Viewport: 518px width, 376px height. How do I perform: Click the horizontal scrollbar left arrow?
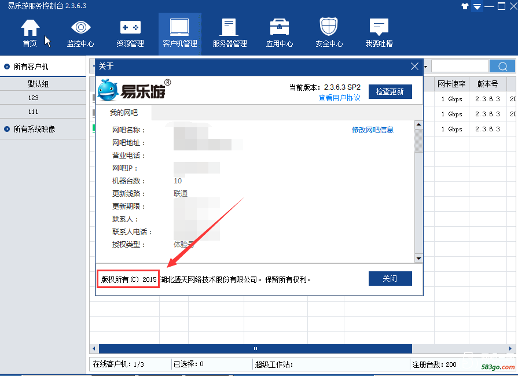(x=94, y=349)
